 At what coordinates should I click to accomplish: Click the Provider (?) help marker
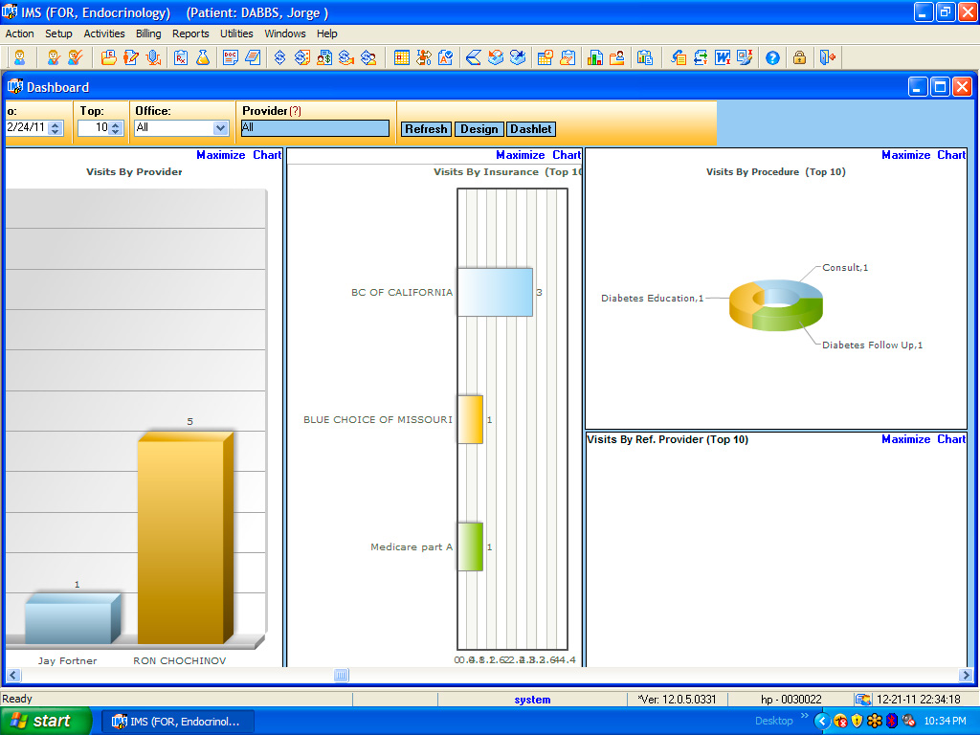[295, 111]
